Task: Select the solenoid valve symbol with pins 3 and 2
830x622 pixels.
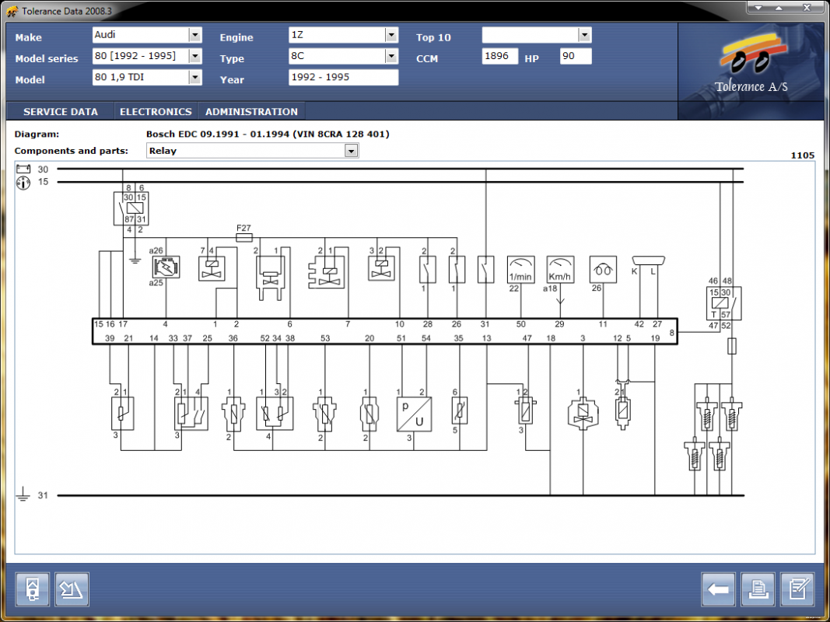Action: tap(382, 268)
